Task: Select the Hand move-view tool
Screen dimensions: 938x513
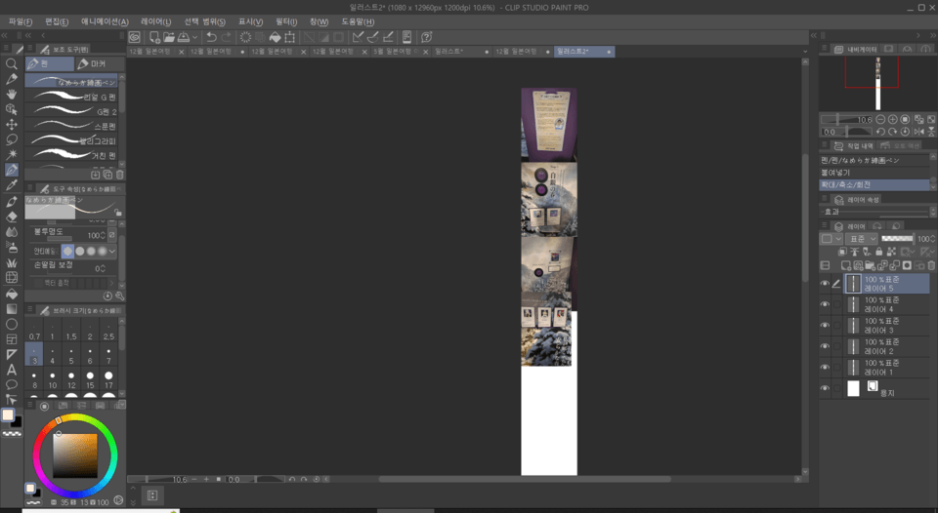Action: (x=11, y=95)
